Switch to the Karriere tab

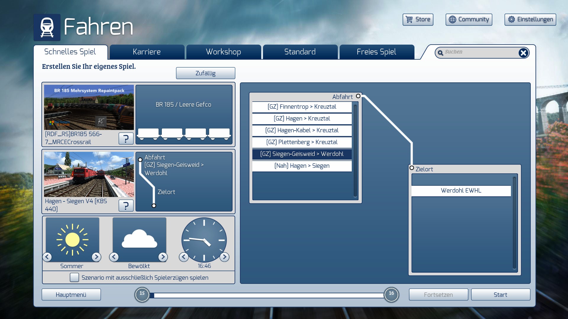tap(147, 52)
